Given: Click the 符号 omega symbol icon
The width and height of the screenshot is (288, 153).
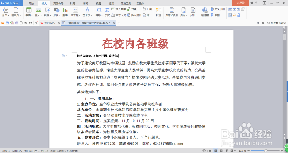Looking at the screenshot, I should [x=99, y=10].
